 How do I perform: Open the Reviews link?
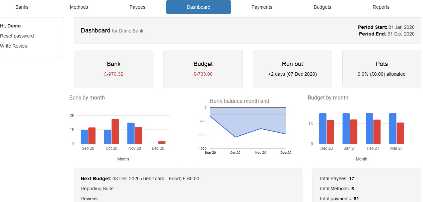pos(89,199)
